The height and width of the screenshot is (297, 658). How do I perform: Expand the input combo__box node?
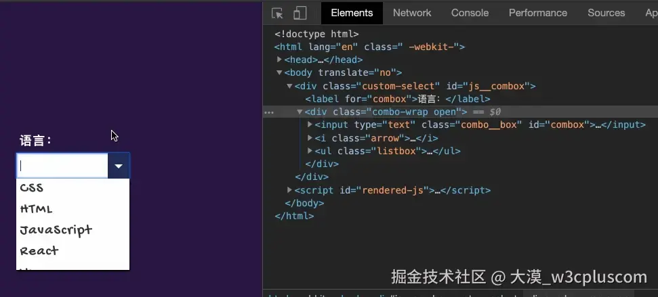(310, 124)
